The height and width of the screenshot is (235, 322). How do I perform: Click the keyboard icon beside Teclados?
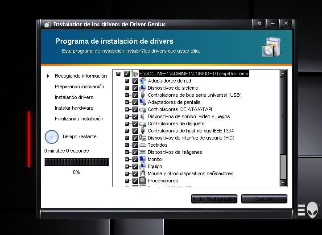143,145
